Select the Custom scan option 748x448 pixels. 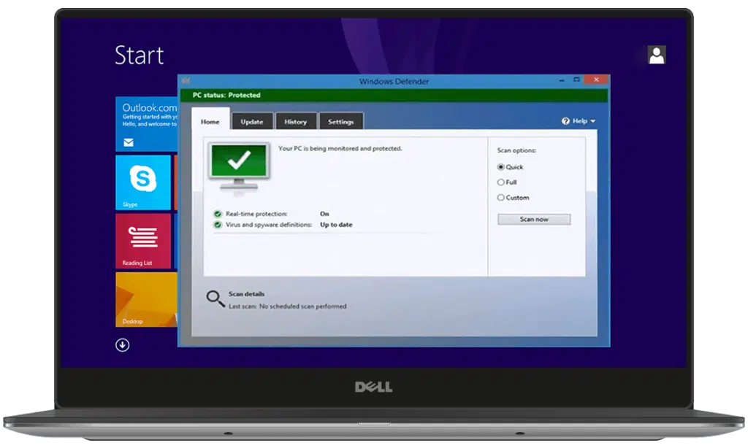pos(500,197)
